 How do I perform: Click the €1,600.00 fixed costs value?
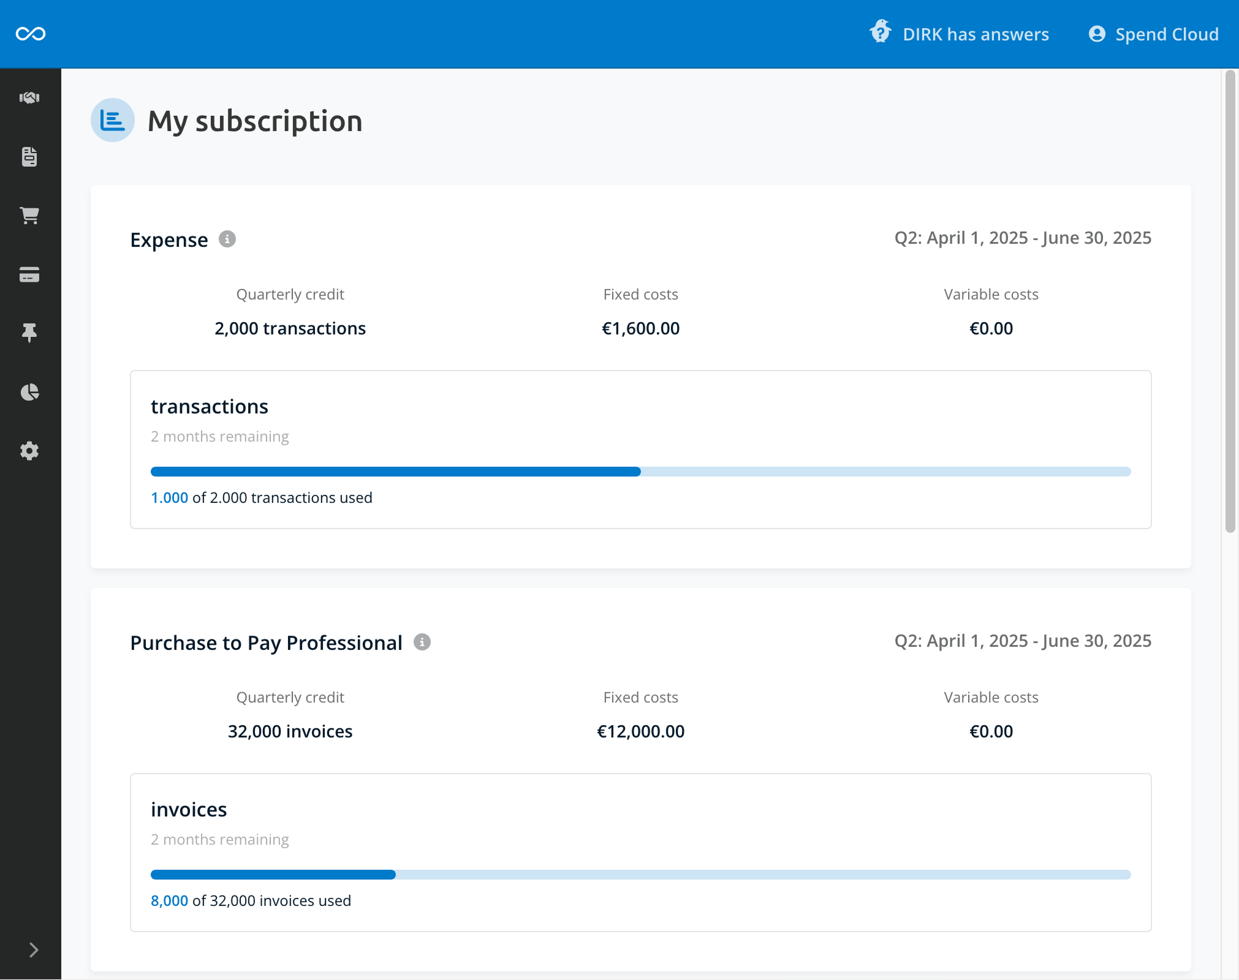click(x=640, y=328)
